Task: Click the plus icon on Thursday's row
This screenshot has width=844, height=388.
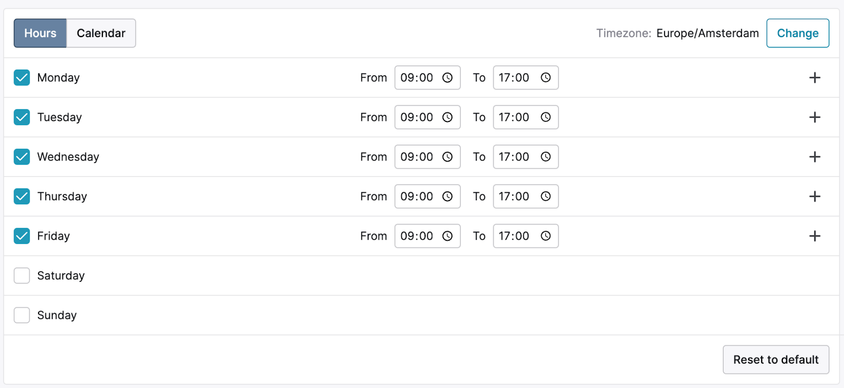Action: pyautogui.click(x=814, y=196)
